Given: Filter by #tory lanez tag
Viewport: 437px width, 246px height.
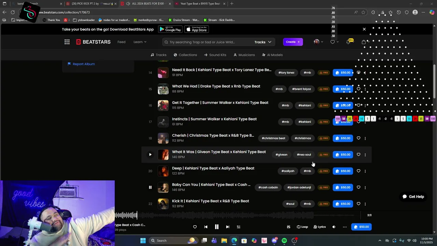Looking at the screenshot, I should coord(286,72).
